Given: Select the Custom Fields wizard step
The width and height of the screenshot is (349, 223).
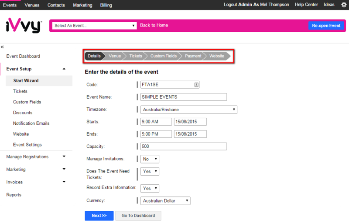Looking at the screenshot, I should click(164, 56).
